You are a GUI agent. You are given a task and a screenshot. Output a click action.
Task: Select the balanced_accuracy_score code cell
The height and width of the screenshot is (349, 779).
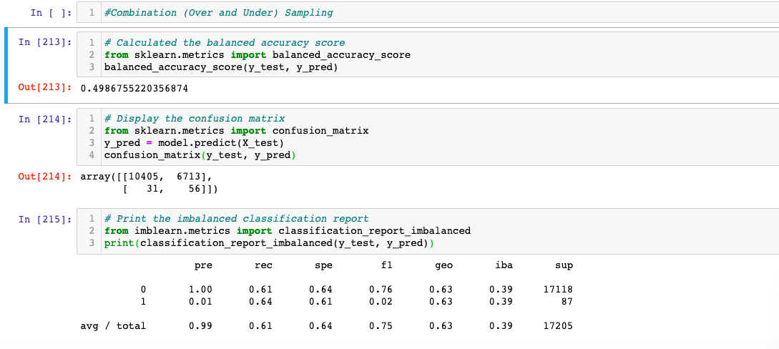coord(428,54)
